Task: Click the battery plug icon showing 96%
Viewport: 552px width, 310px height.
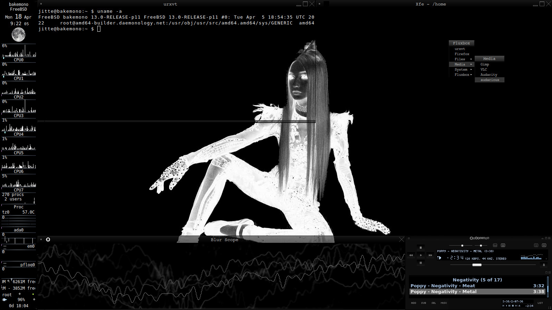Action: coord(4,300)
